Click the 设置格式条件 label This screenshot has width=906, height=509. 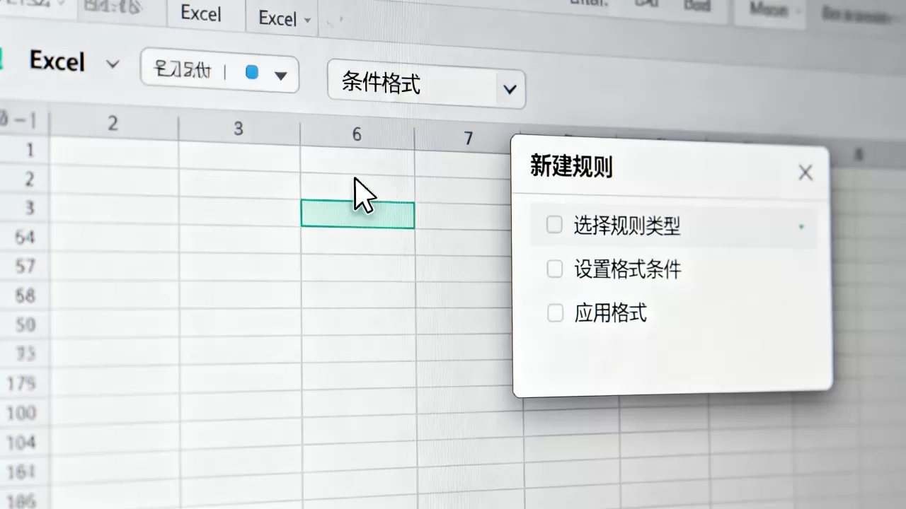(x=628, y=269)
